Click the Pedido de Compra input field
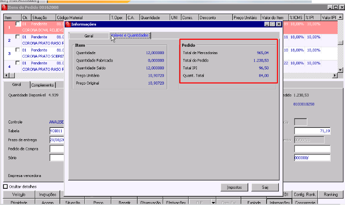Screen dimensions: 345x207 [57, 149]
